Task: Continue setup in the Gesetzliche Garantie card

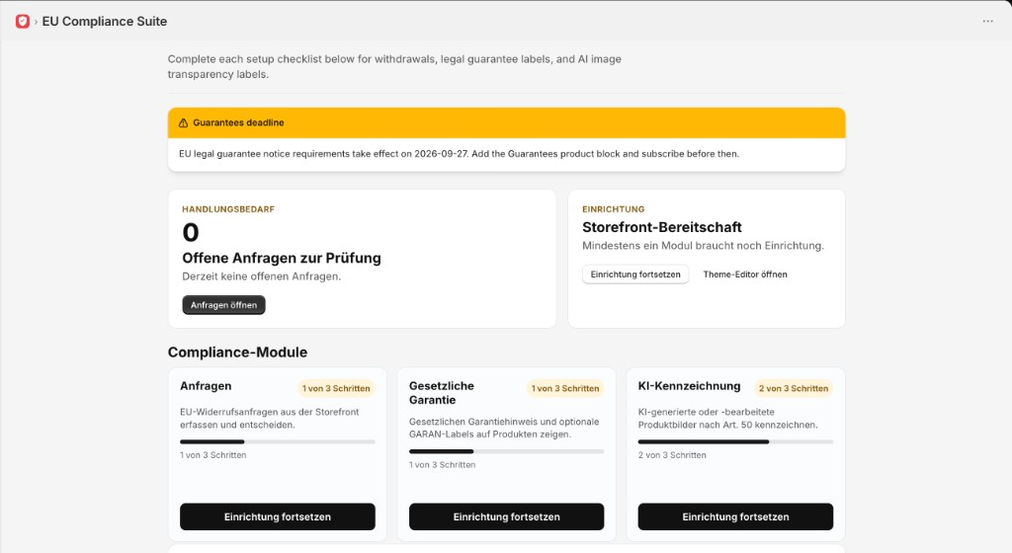Action: pos(507,516)
